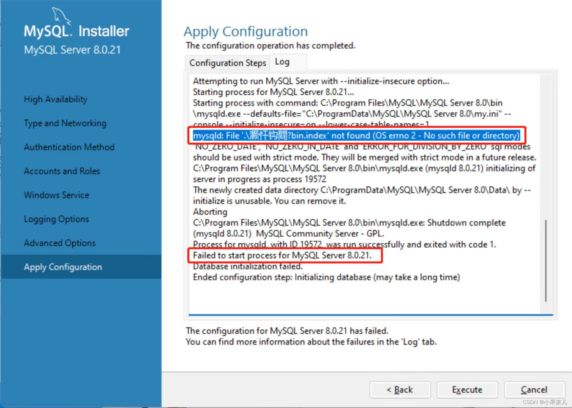Open the High Availability step
Viewport: 572px width, 408px height.
point(56,99)
